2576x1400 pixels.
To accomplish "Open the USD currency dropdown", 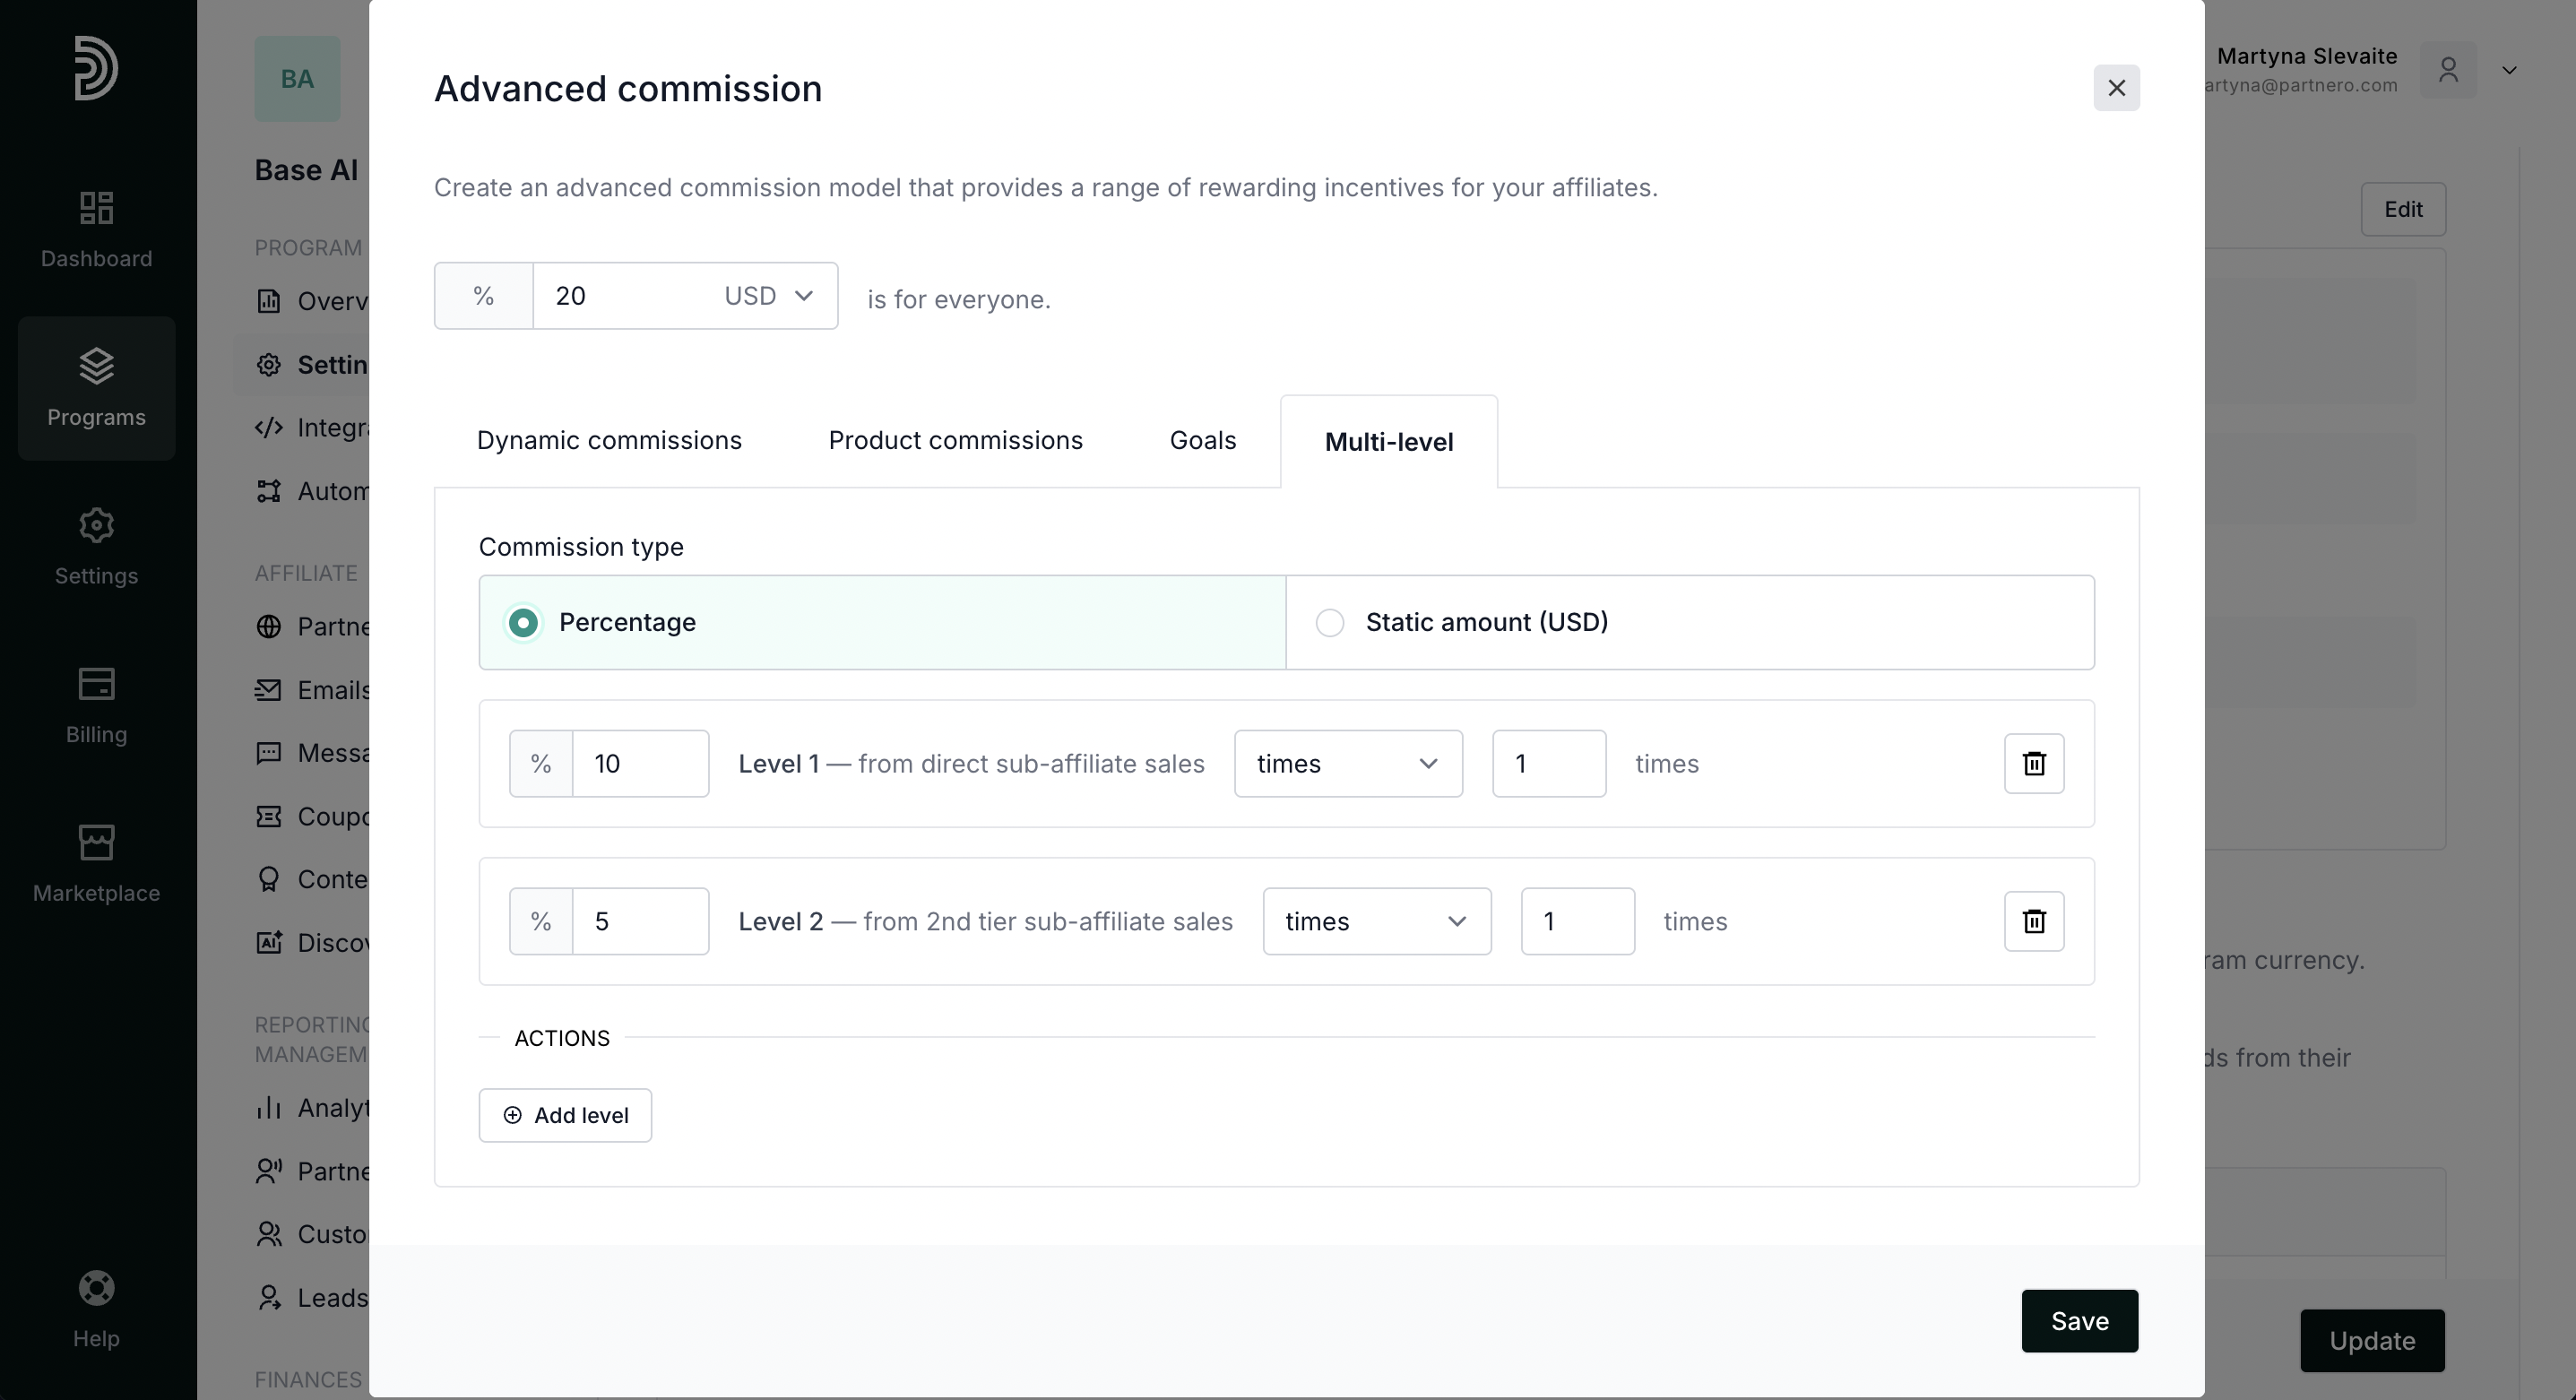I will point(768,296).
